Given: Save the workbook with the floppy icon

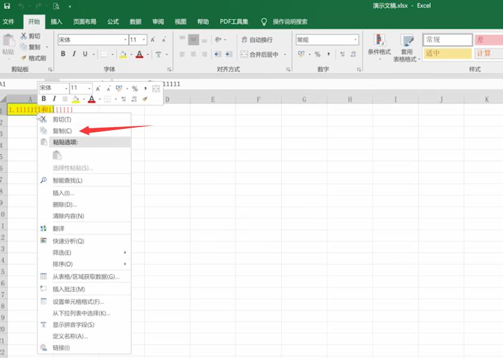Looking at the screenshot, I should pos(7,6).
